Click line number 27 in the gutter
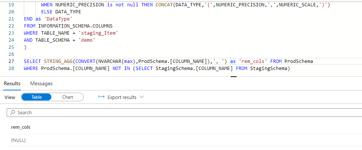Viewport: 362px width, 150px height. point(10,61)
